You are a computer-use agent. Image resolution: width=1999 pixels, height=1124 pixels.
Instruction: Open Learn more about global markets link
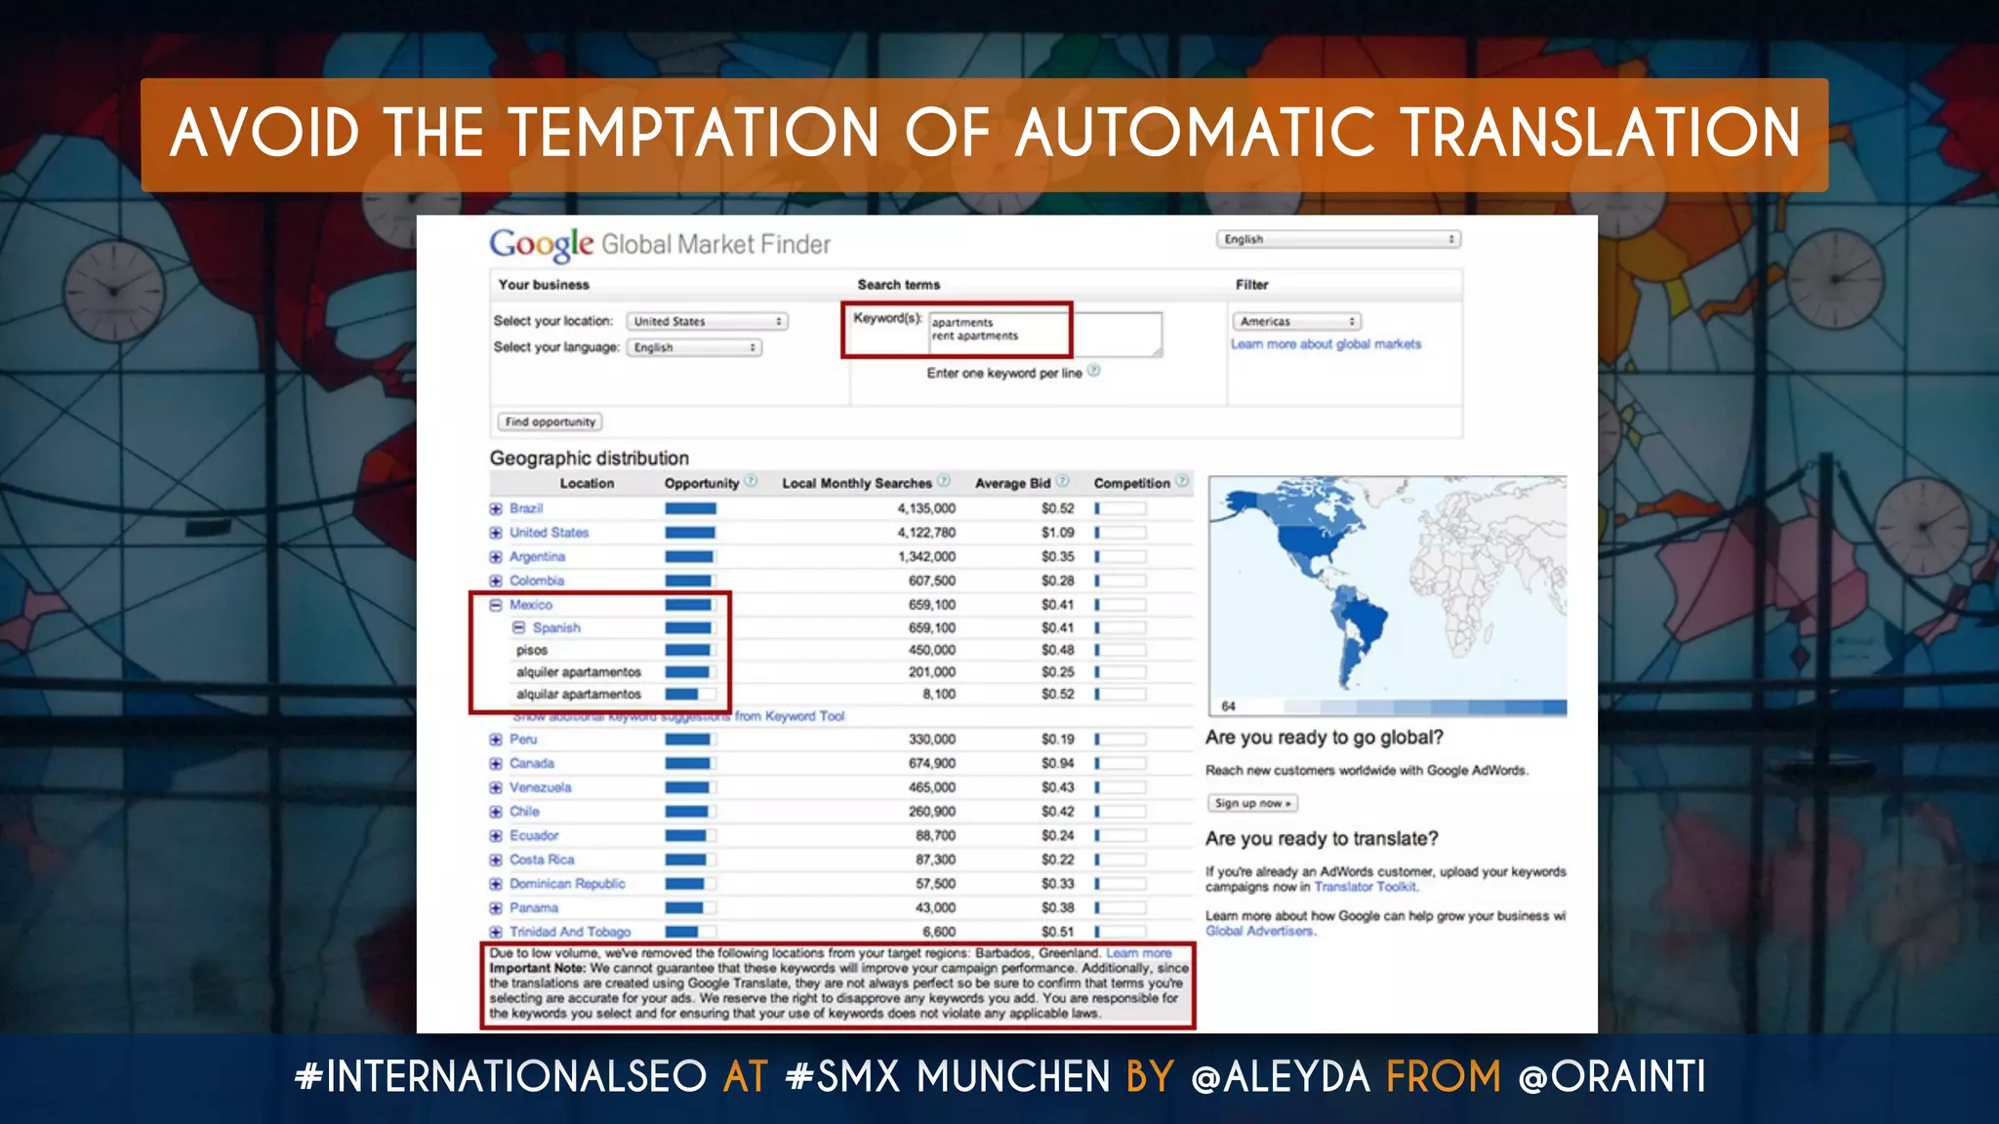1326,344
